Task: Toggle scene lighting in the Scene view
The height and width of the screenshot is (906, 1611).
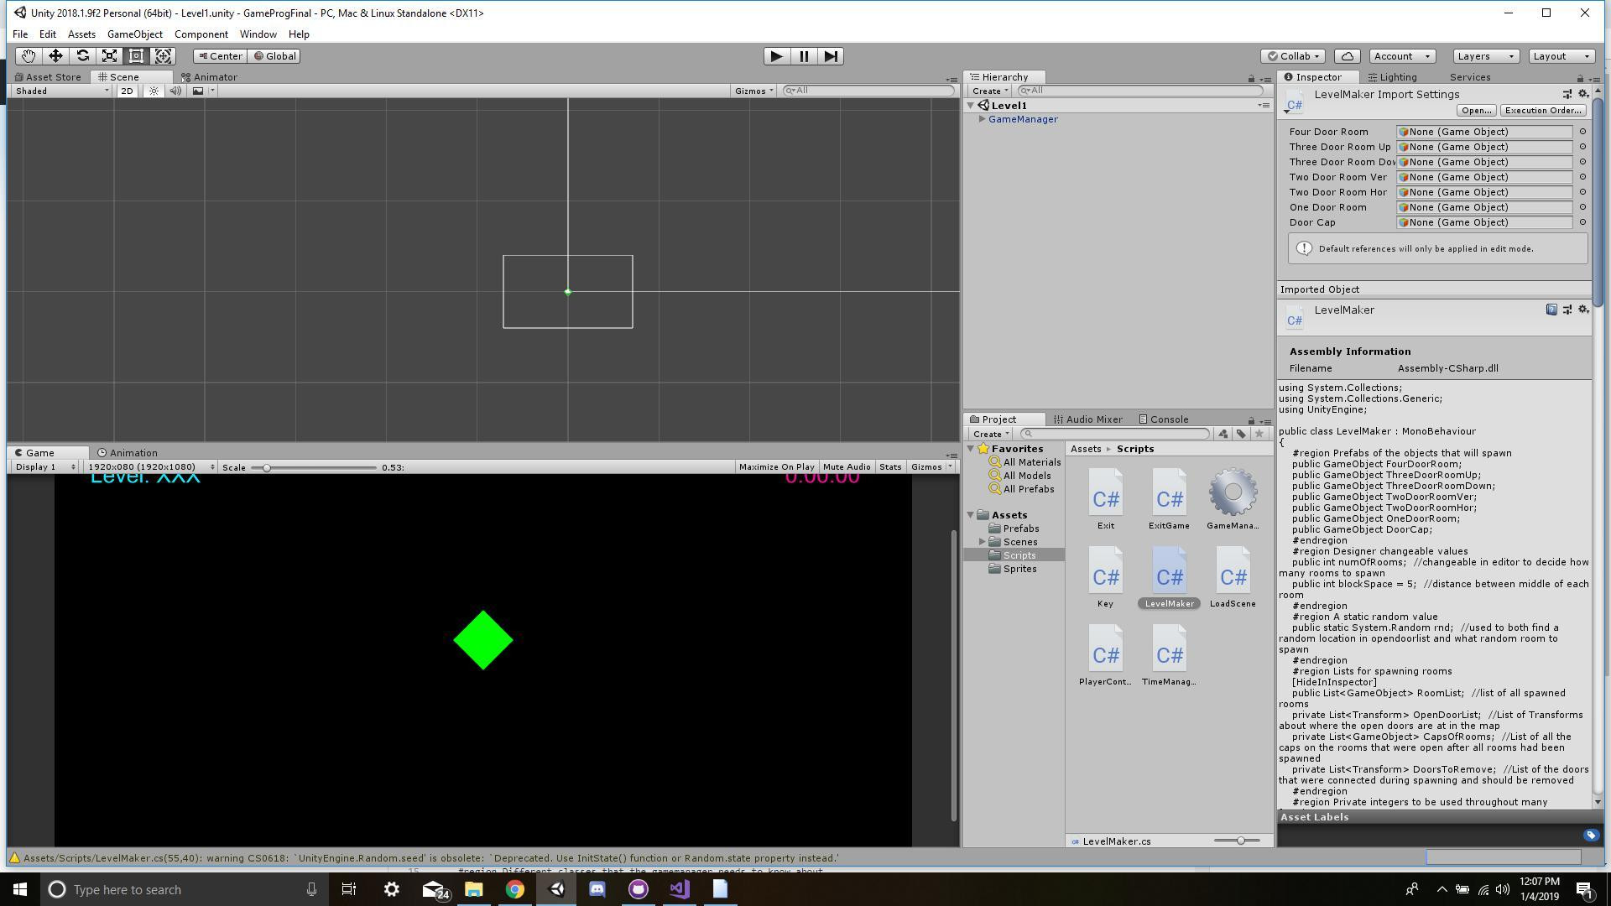Action: click(x=154, y=91)
